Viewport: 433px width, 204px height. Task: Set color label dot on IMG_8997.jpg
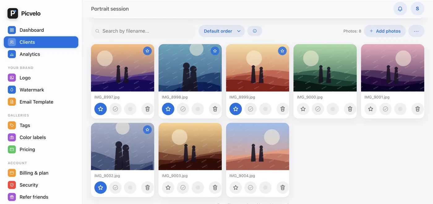click(130, 109)
